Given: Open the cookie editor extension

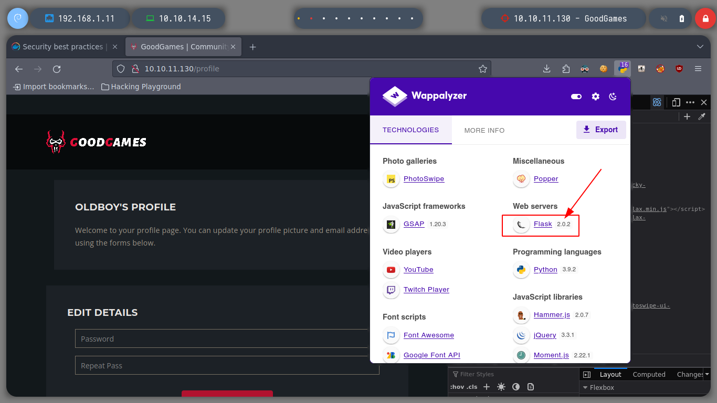Looking at the screenshot, I should (x=604, y=69).
